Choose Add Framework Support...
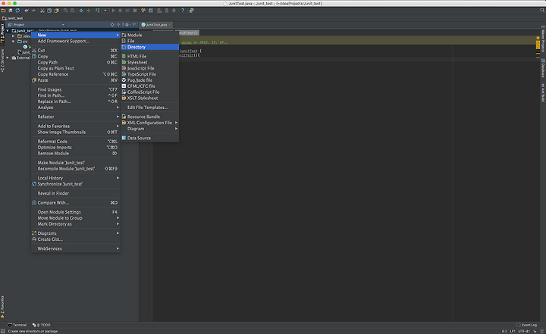This screenshot has width=546, height=334. [x=76, y=41]
